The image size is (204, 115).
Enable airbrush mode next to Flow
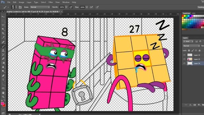91,7
